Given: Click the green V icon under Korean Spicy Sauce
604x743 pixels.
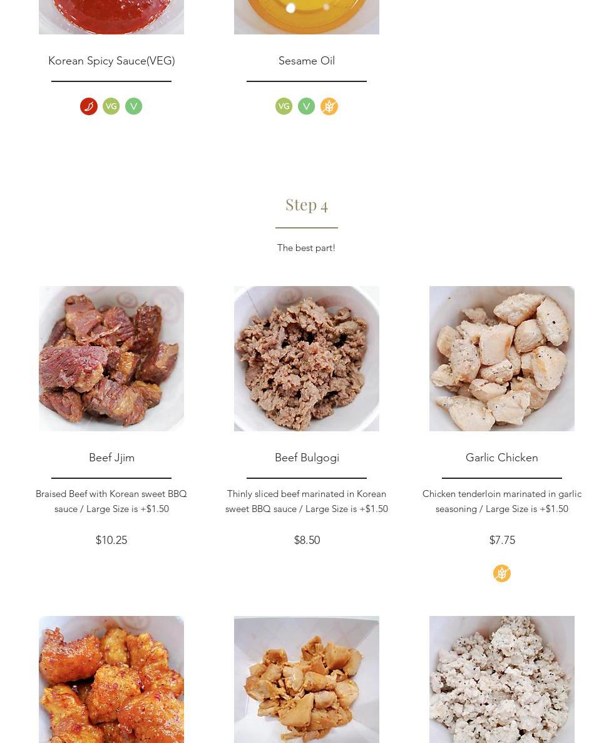Looking at the screenshot, I should point(133,106).
